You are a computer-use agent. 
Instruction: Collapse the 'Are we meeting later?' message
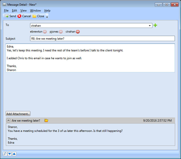(x=8, y=120)
